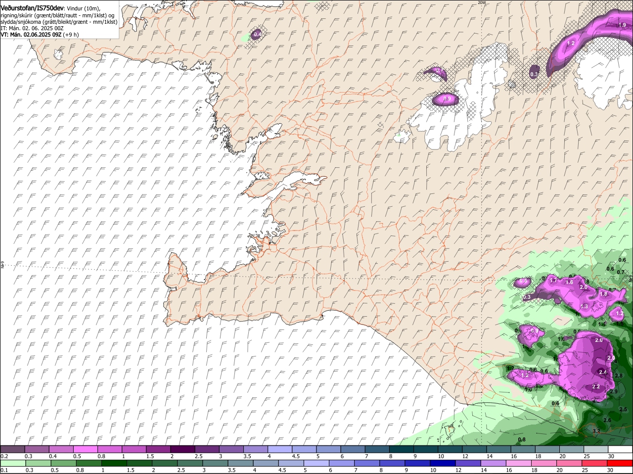Screen dimensions: 633x474
Task: Click the "1.9" snowfall value on the map
Action: [x=623, y=25]
